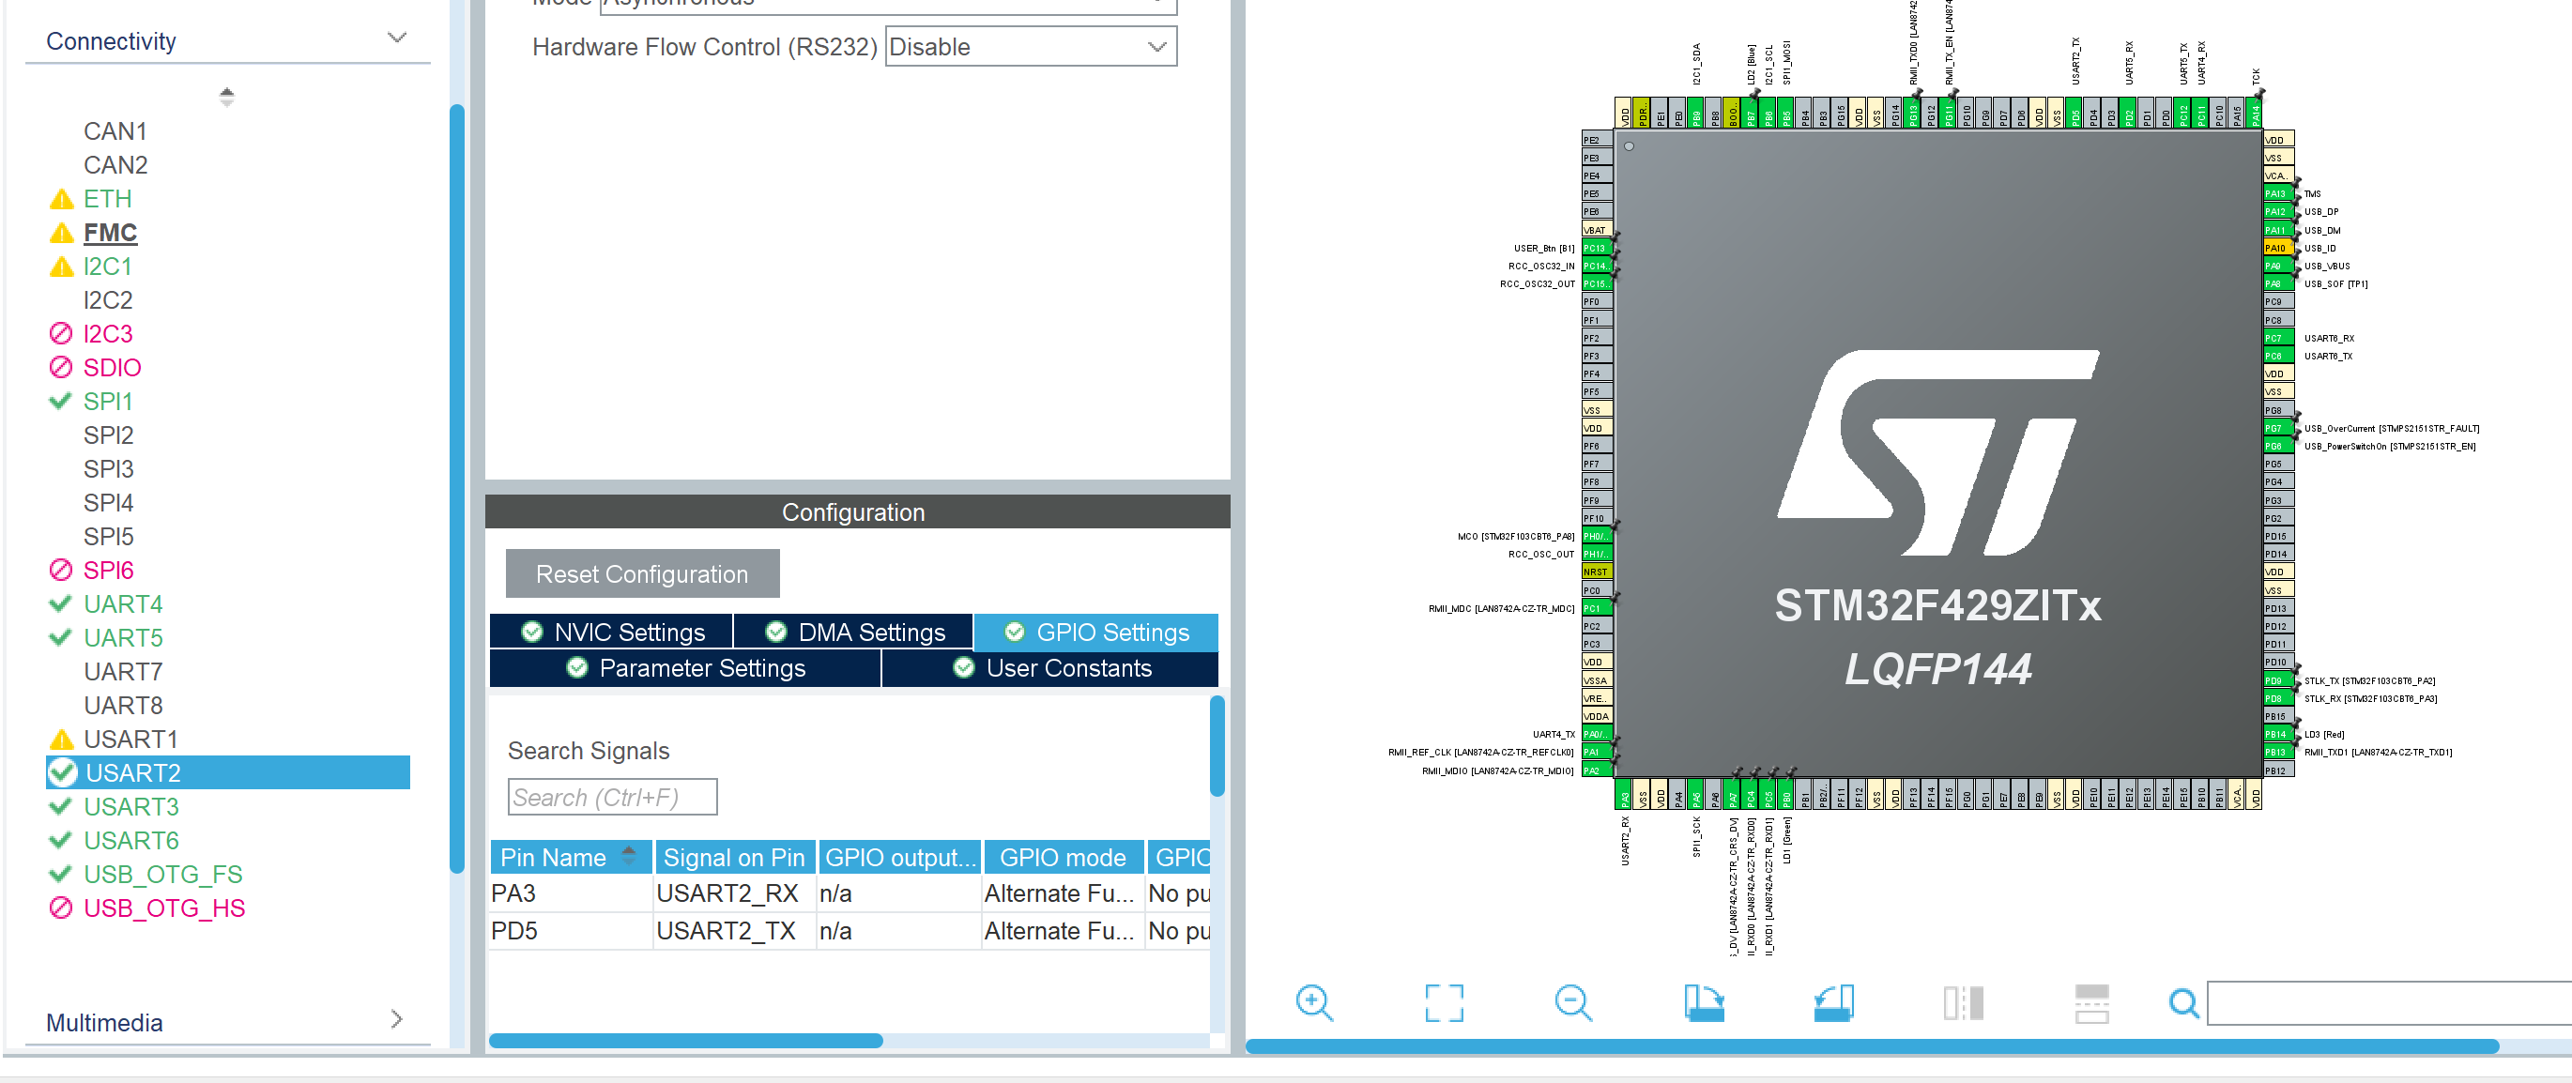This screenshot has height=1083, width=2572.
Task: Click the USART1 warning triangle icon
Action: 61,740
